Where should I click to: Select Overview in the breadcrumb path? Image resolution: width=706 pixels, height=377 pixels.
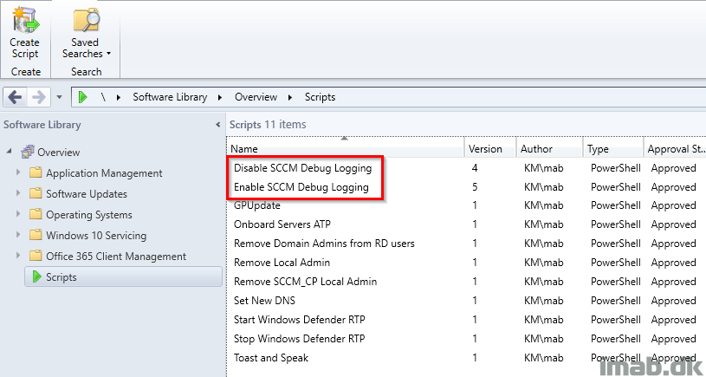[256, 97]
